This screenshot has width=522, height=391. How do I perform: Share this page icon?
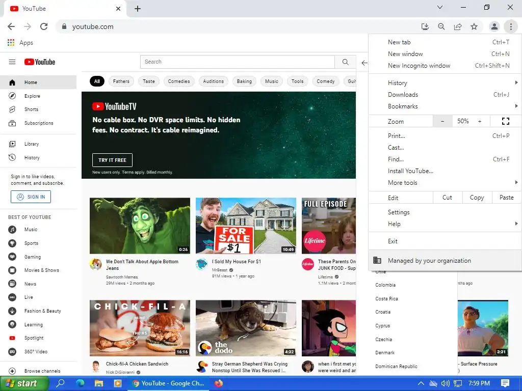click(458, 26)
